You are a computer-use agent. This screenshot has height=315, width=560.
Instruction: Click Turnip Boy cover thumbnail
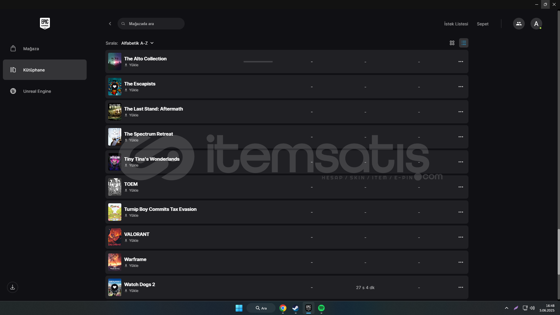coord(115,212)
